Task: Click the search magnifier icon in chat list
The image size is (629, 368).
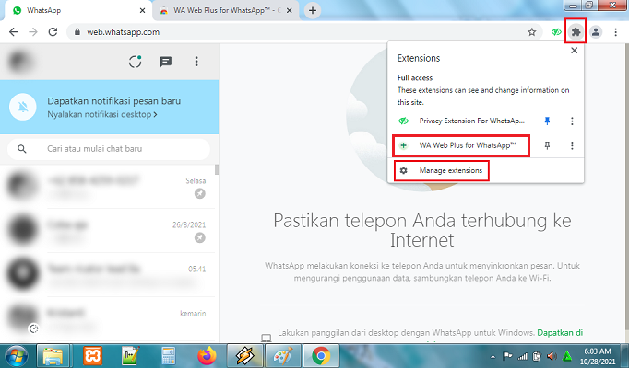Action: click(x=22, y=149)
